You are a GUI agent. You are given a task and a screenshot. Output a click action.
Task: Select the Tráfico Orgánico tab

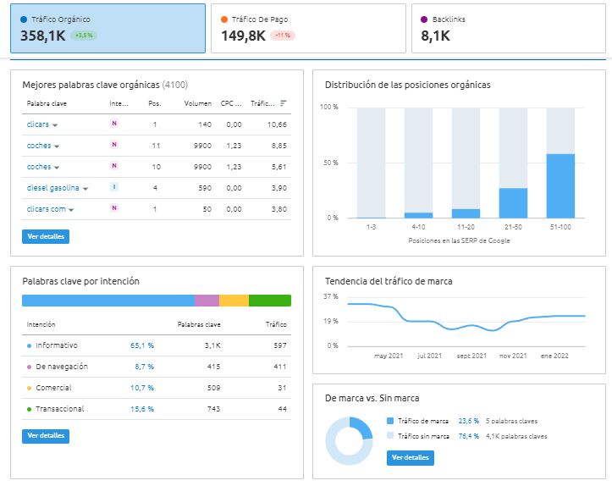(108, 29)
